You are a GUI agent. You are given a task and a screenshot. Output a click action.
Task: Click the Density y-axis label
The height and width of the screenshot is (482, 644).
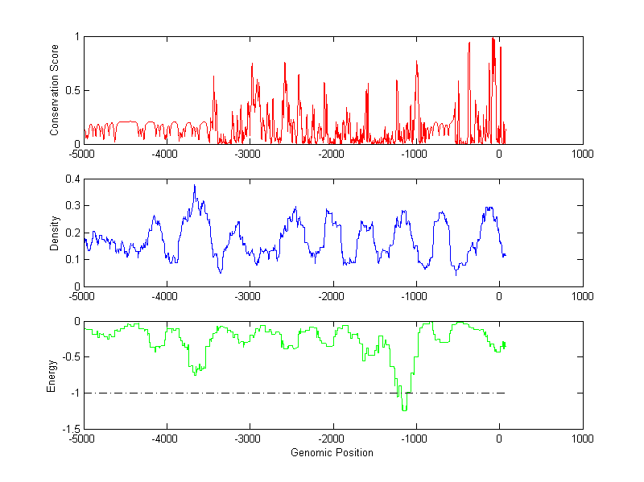tap(55, 233)
